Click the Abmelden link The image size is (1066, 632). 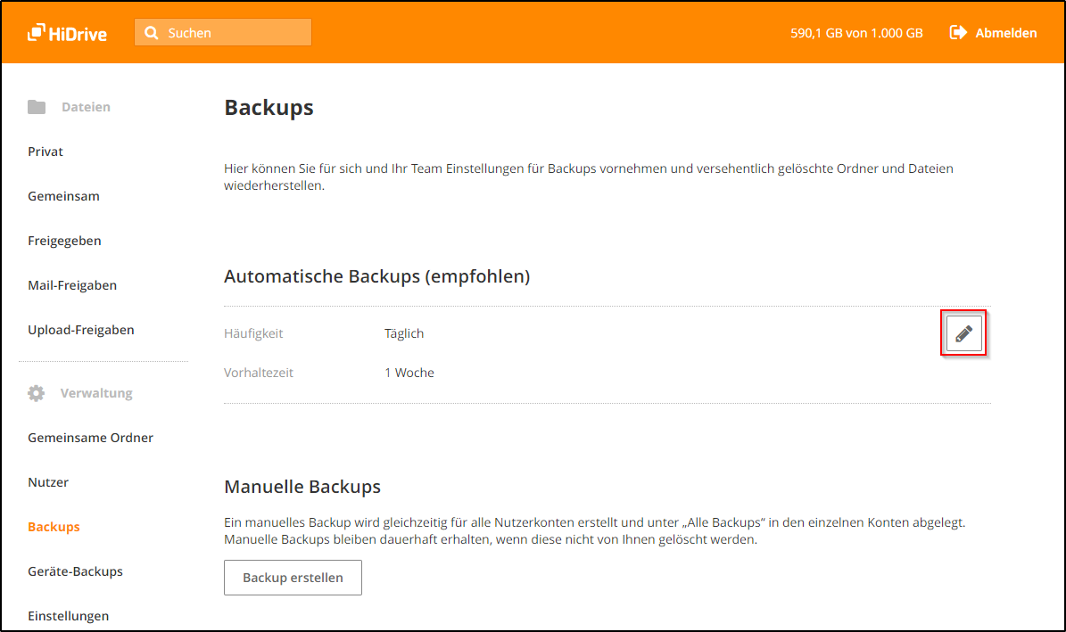pyautogui.click(x=1005, y=33)
